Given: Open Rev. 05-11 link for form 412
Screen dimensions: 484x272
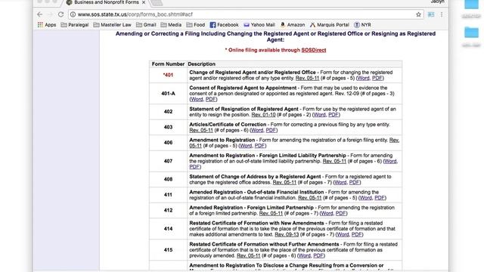Looking at the screenshot, I should [271, 213].
